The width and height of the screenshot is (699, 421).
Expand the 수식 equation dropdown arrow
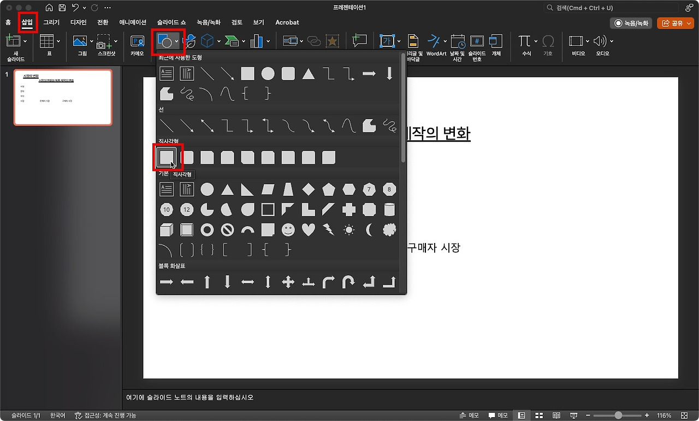(x=535, y=41)
